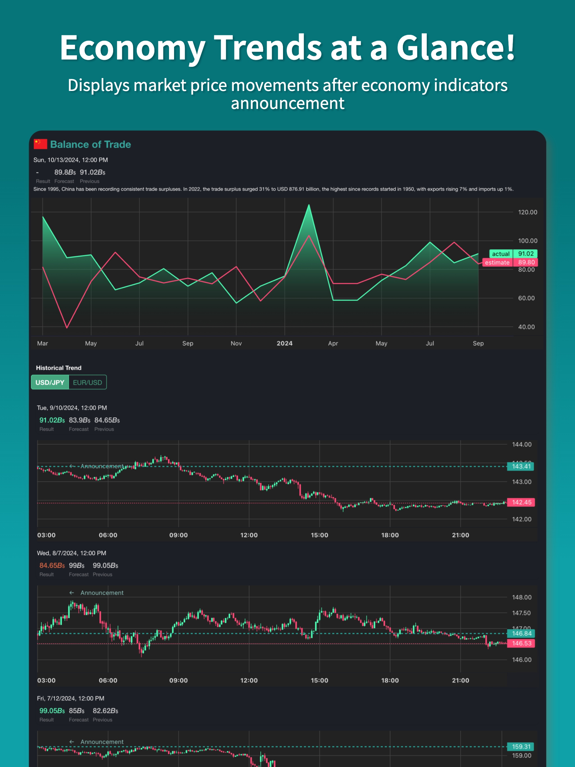Click the 2024 label on trade chart axis

[x=285, y=343]
